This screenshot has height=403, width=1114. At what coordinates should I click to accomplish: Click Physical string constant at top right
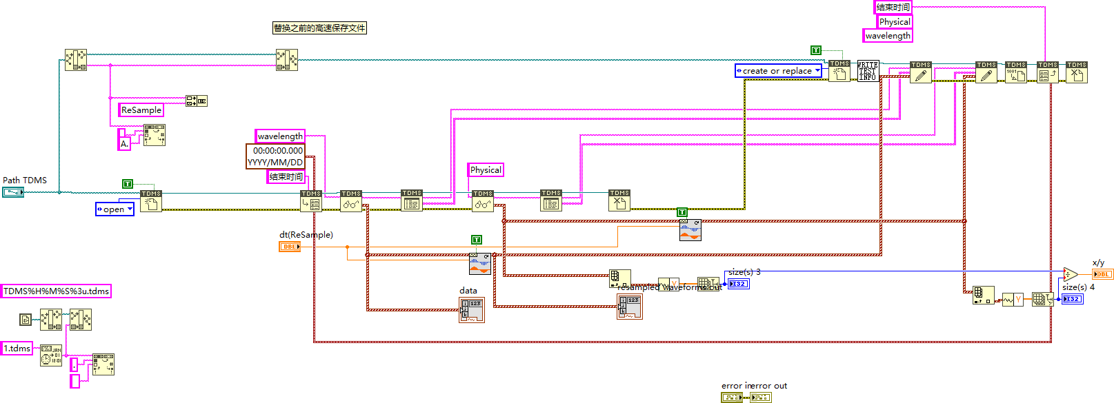click(x=895, y=22)
